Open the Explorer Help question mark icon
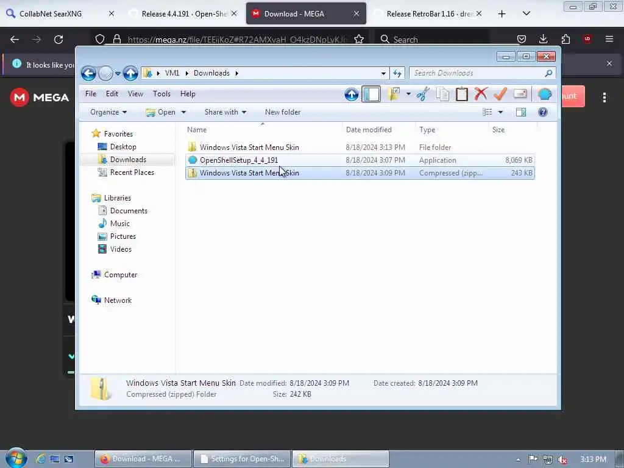This screenshot has height=468, width=624. 542,112
